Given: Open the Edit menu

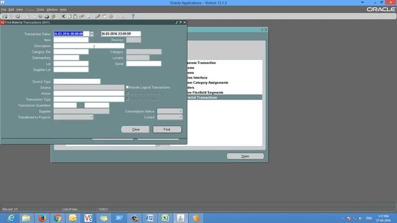Looking at the screenshot, I should 11,10.
